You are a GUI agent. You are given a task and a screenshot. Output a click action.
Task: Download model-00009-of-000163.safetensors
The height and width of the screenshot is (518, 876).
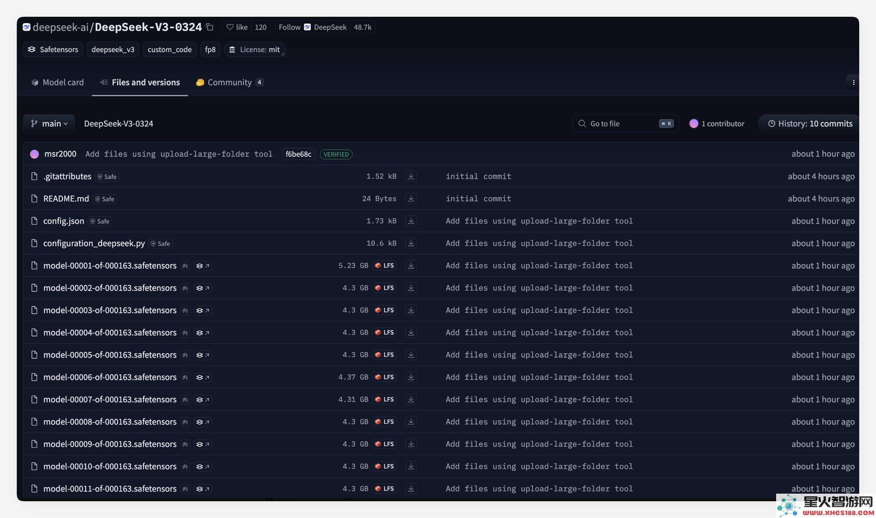411,444
